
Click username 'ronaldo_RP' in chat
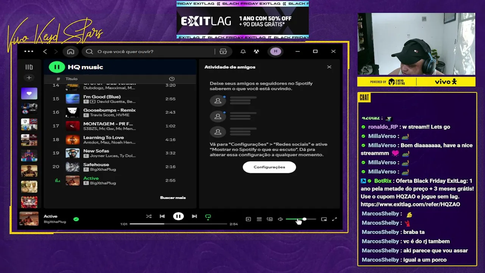tap(383, 127)
